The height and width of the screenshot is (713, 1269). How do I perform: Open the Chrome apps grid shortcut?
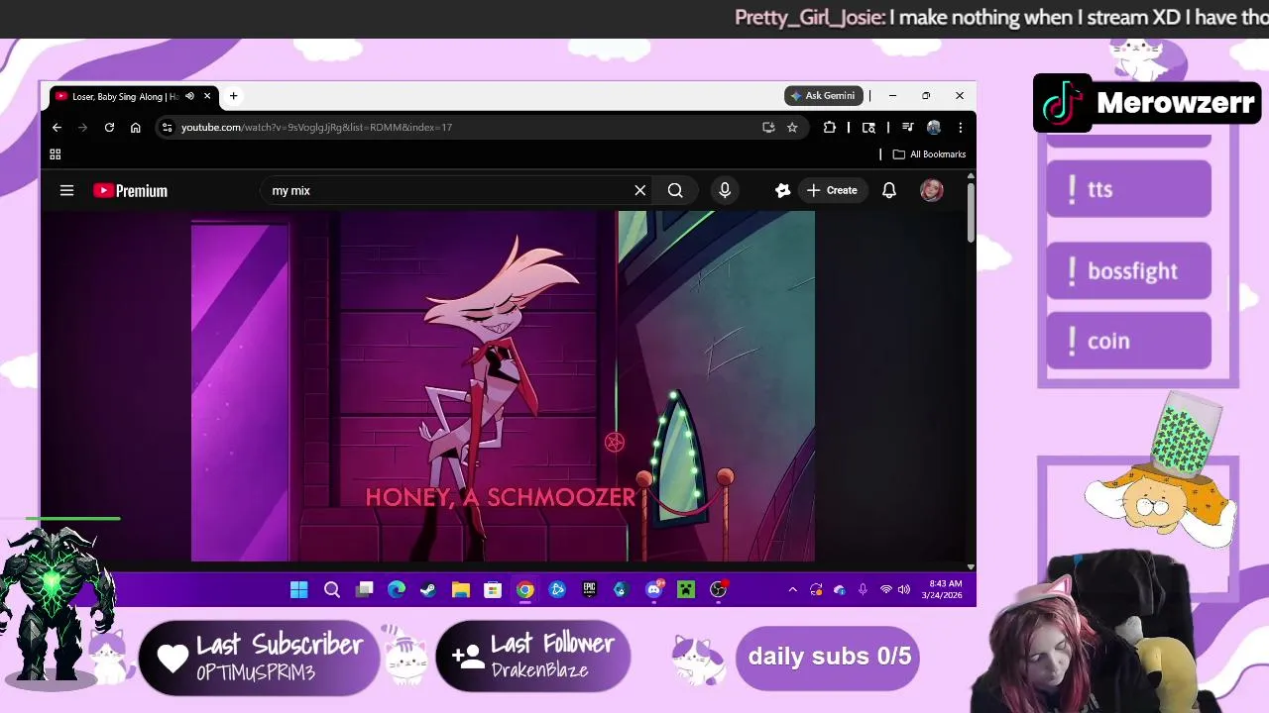click(56, 154)
